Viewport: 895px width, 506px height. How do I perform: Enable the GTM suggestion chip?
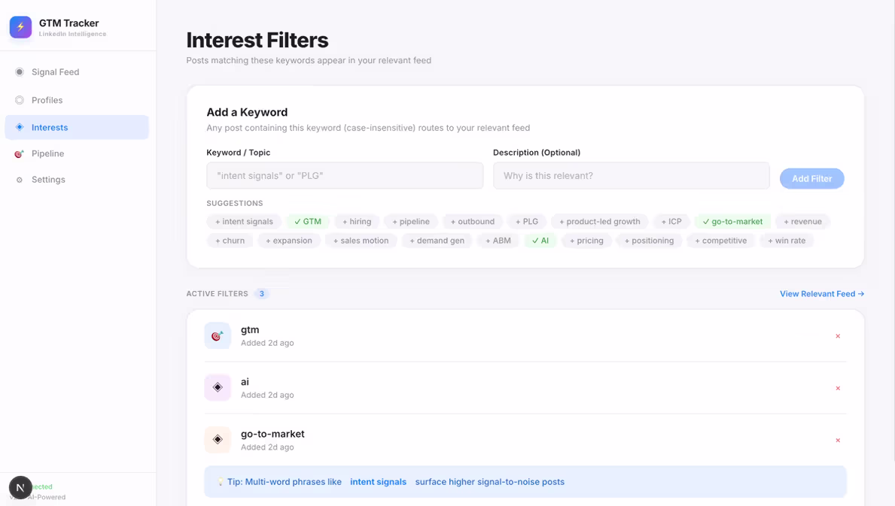(307, 221)
